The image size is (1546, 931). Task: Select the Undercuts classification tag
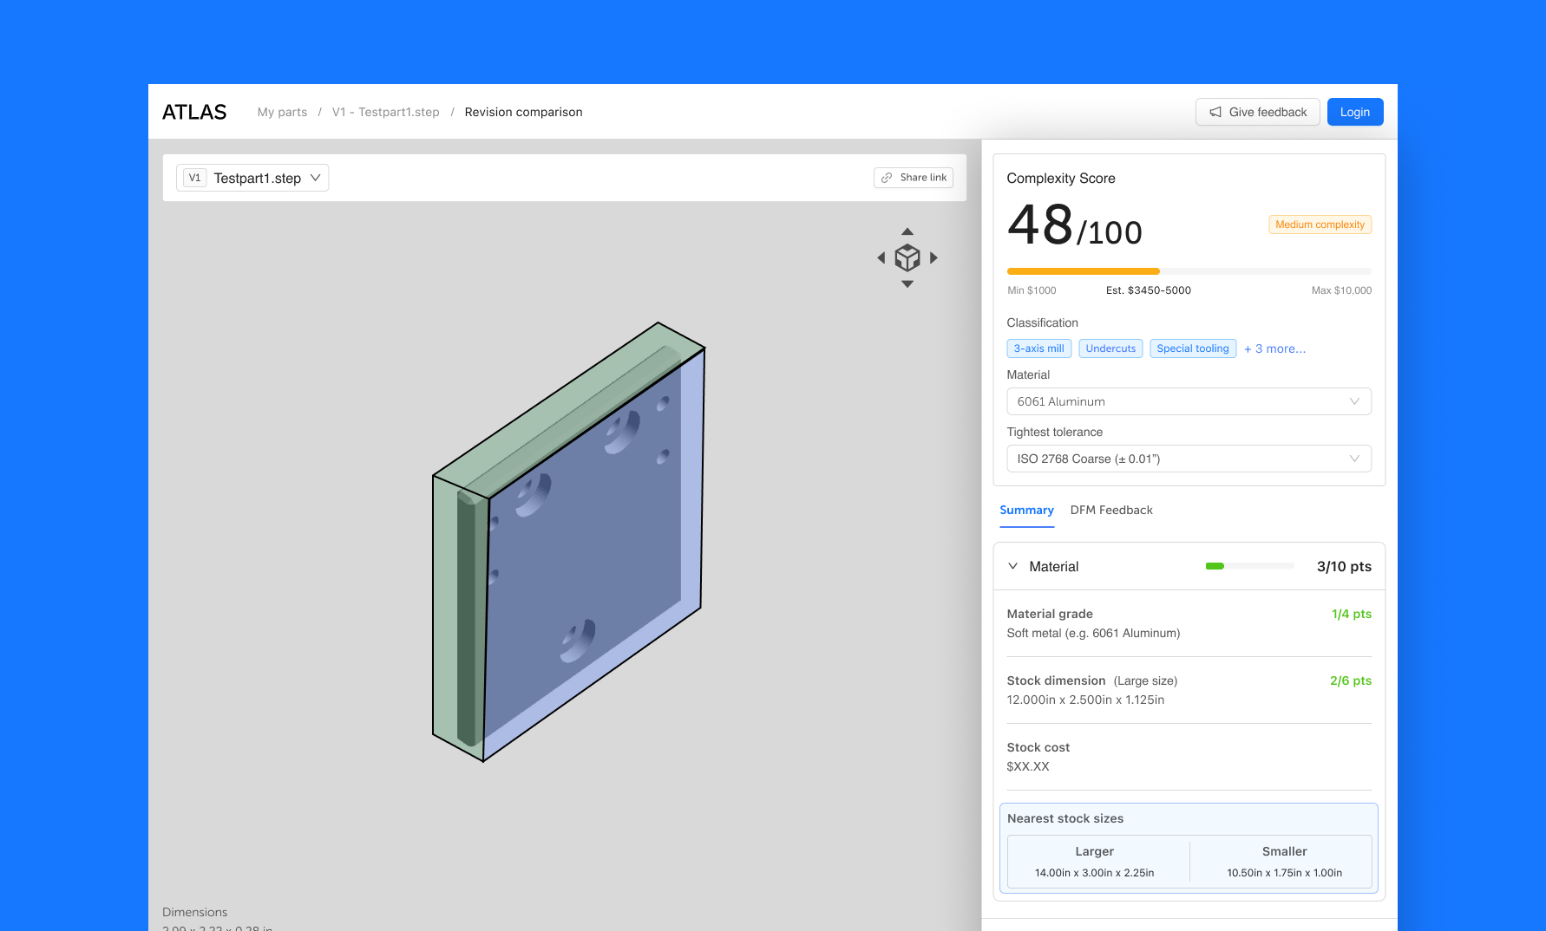click(x=1110, y=348)
